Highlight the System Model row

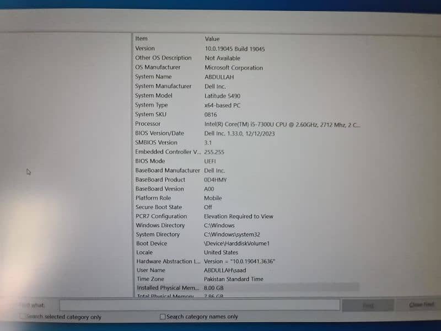[x=153, y=95]
